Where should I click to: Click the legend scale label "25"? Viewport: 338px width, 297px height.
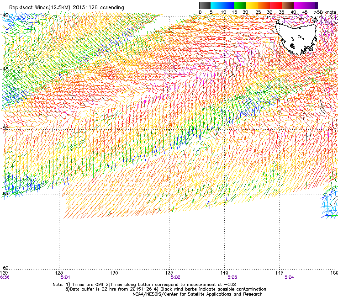(258, 12)
